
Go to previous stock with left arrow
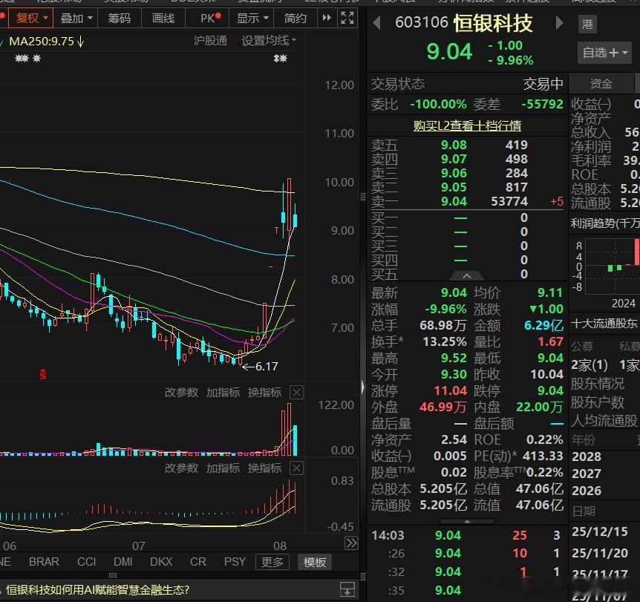tap(377, 22)
